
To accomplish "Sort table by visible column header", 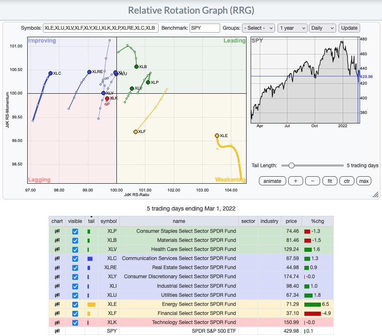I will (x=75, y=221).
